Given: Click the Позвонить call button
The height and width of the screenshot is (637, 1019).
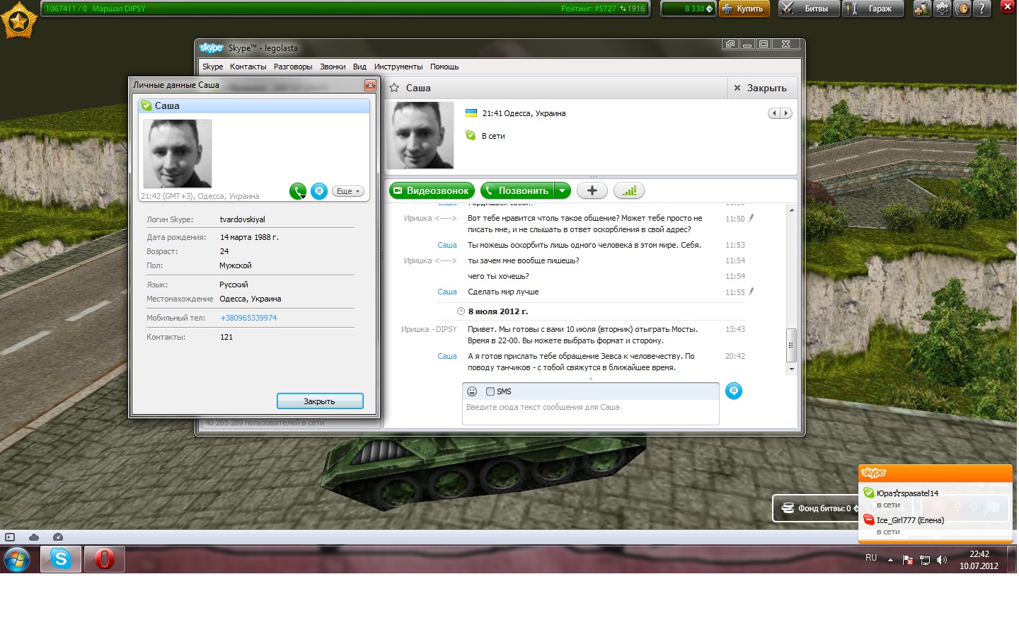Looking at the screenshot, I should coord(517,190).
